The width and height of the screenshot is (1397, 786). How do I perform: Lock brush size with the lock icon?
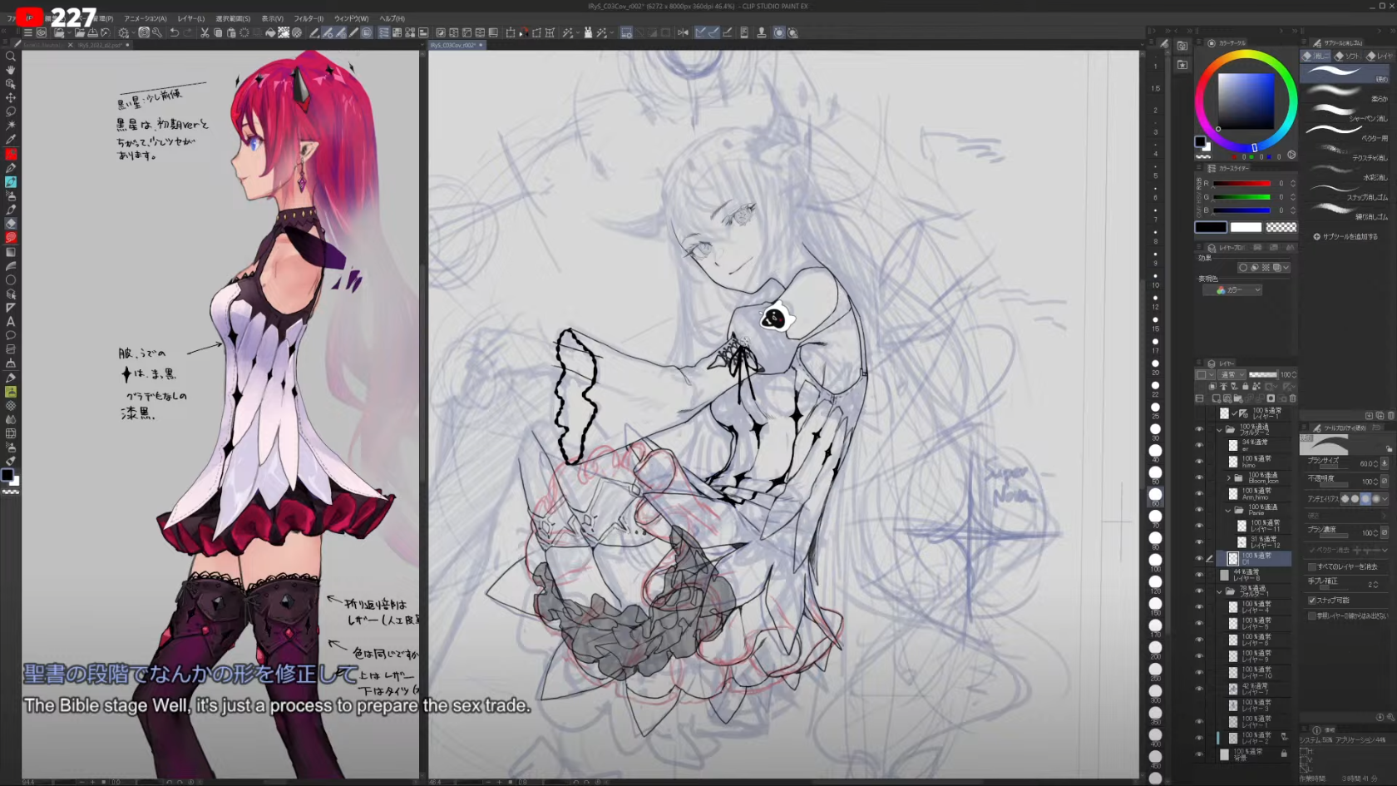(1389, 449)
